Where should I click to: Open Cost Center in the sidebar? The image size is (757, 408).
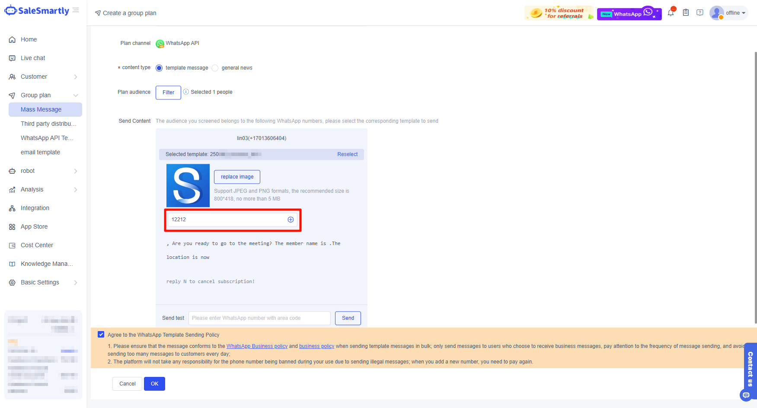(x=37, y=245)
